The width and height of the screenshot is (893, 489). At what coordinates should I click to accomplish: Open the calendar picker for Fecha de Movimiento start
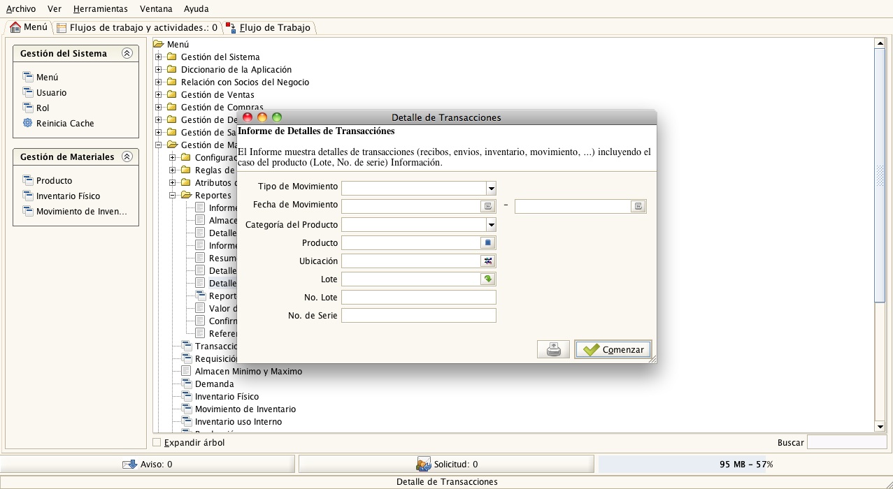(488, 206)
